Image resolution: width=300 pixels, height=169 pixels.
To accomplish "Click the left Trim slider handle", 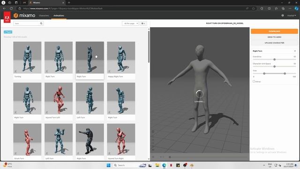I will pyautogui.click(x=264, y=73).
